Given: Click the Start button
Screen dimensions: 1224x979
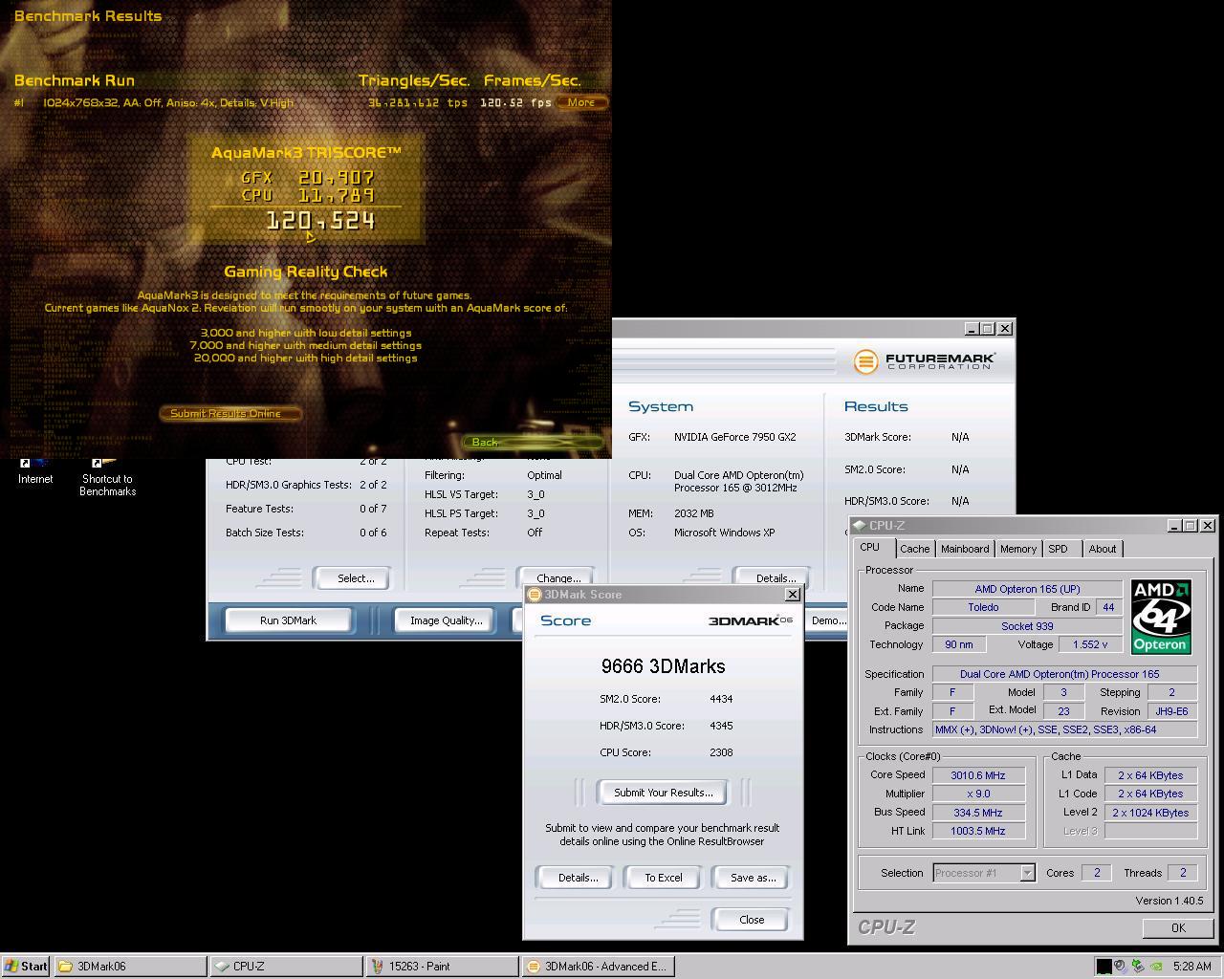Looking at the screenshot, I should 26,967.
